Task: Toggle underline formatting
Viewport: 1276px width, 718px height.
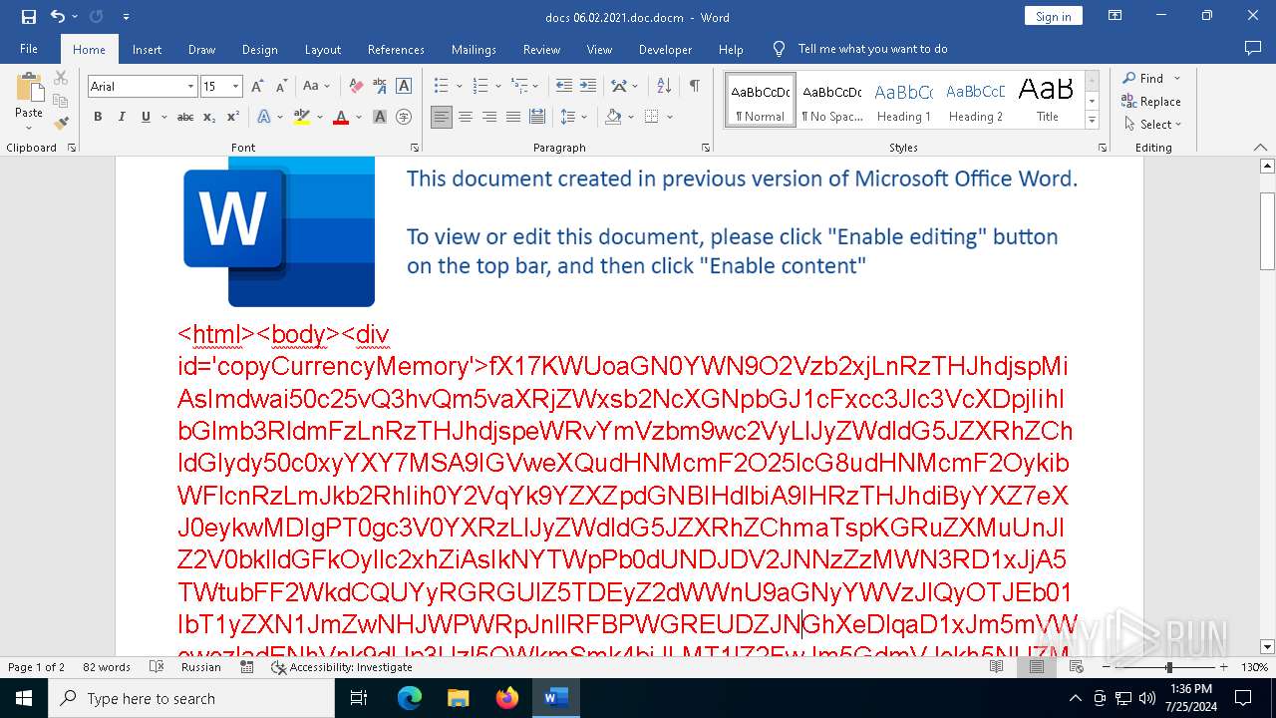Action: (146, 117)
